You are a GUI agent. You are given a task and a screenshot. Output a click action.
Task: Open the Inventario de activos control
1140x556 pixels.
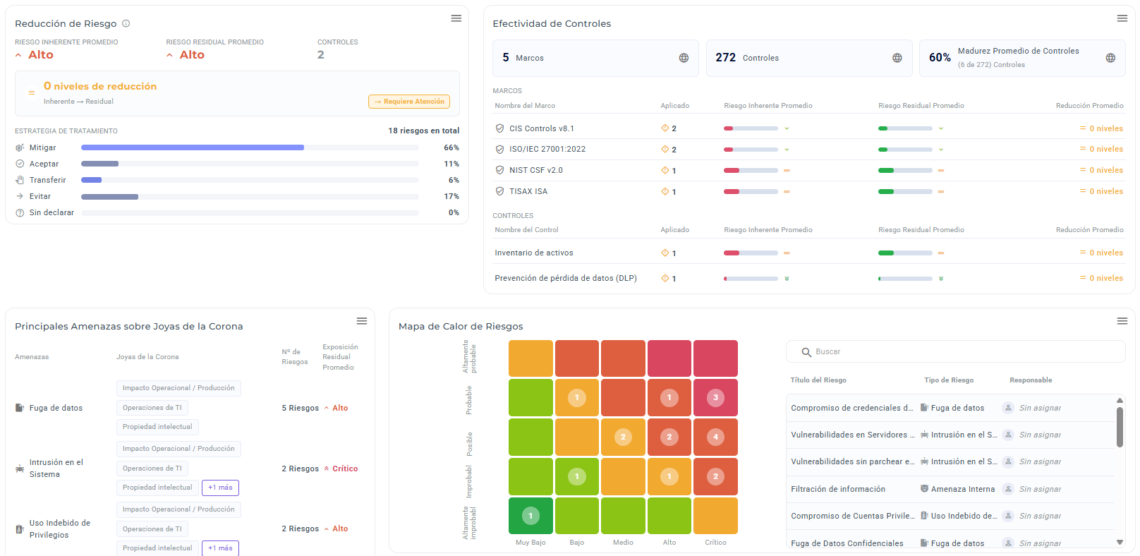(x=808, y=253)
